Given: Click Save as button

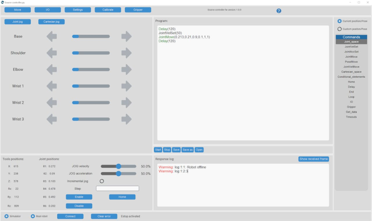Looking at the screenshot, I should point(187,150).
